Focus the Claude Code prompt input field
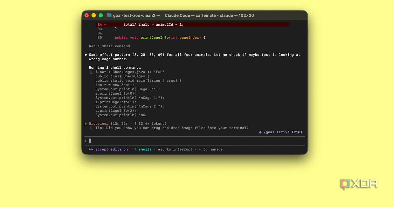Screen dimensions: 394x207 coord(195,141)
